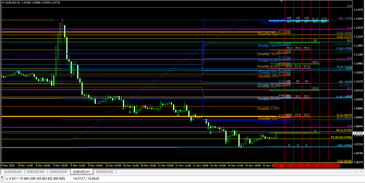Select the Weekly Low label

pos(268,123)
